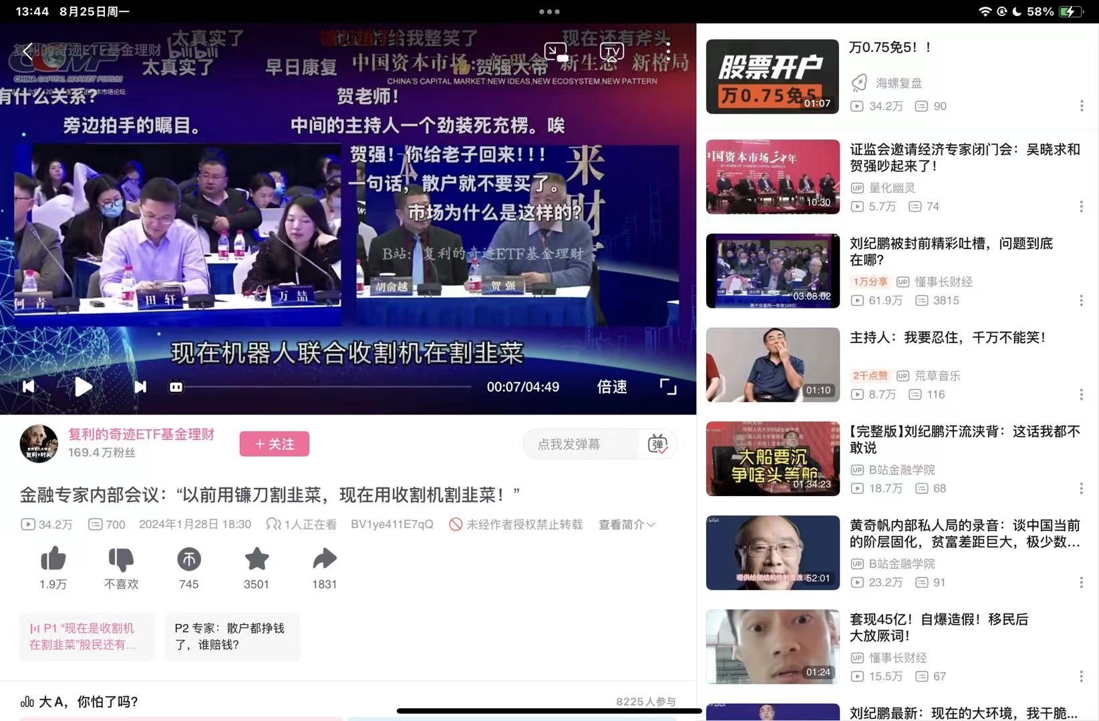Viewport: 1099px width, 721px height.
Task: Open the poll 大A，你怕了吗?
Action: pos(88,702)
